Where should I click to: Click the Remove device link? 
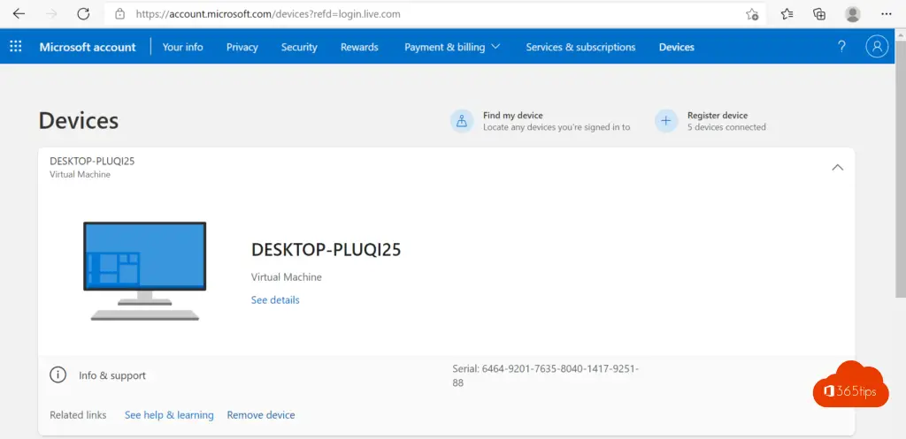pos(261,415)
